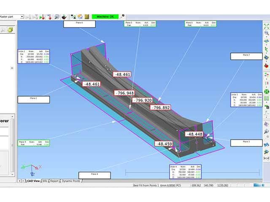The image size is (270, 202).
Task: Click the red thermometer icon
Action: (49, 17)
